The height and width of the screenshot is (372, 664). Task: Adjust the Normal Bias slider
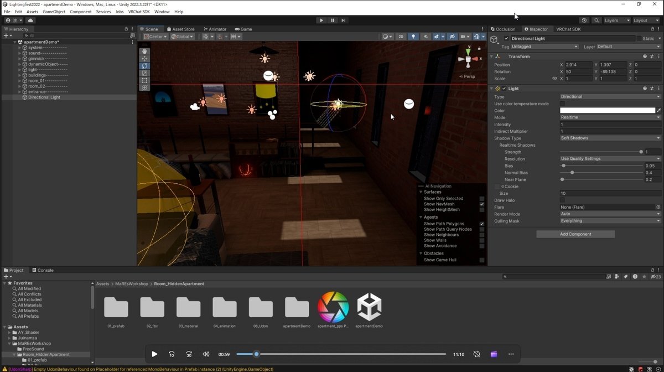[601, 173]
